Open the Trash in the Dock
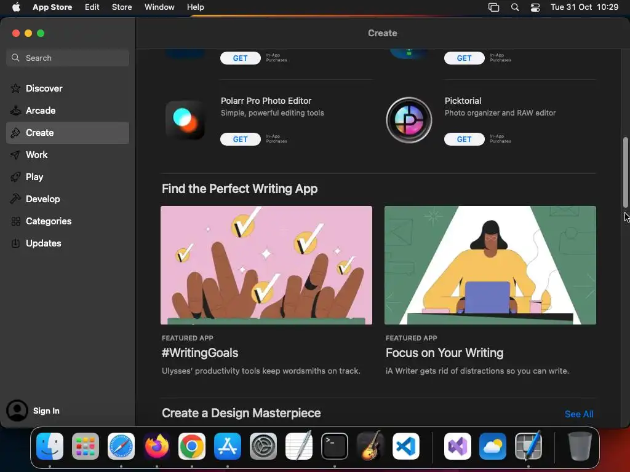 click(580, 446)
